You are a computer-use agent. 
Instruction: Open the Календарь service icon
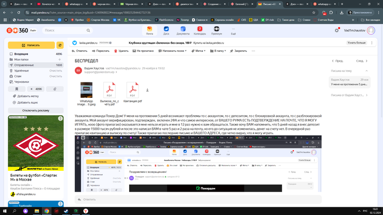coord(200,31)
